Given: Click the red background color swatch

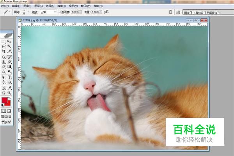Looking at the screenshot, I should coord(8,104).
